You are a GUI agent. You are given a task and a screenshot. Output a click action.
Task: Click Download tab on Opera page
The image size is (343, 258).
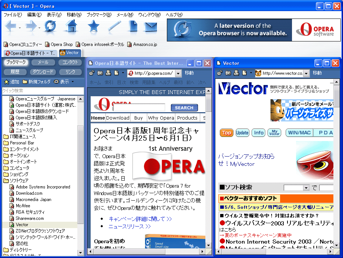tap(118, 118)
